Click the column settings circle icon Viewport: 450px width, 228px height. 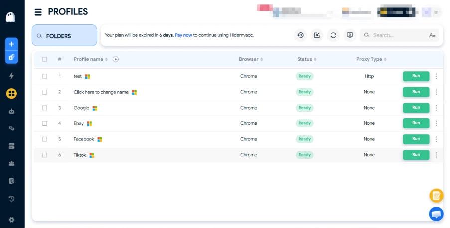coord(116,59)
